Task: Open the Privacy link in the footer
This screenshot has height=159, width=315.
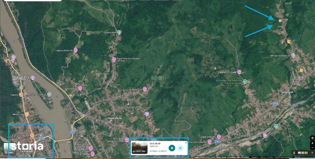Action: click(270, 157)
